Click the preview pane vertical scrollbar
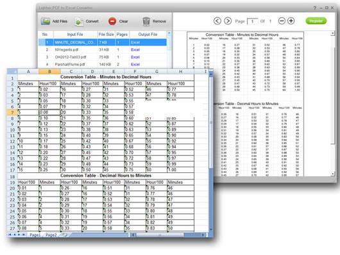 coord(333,95)
